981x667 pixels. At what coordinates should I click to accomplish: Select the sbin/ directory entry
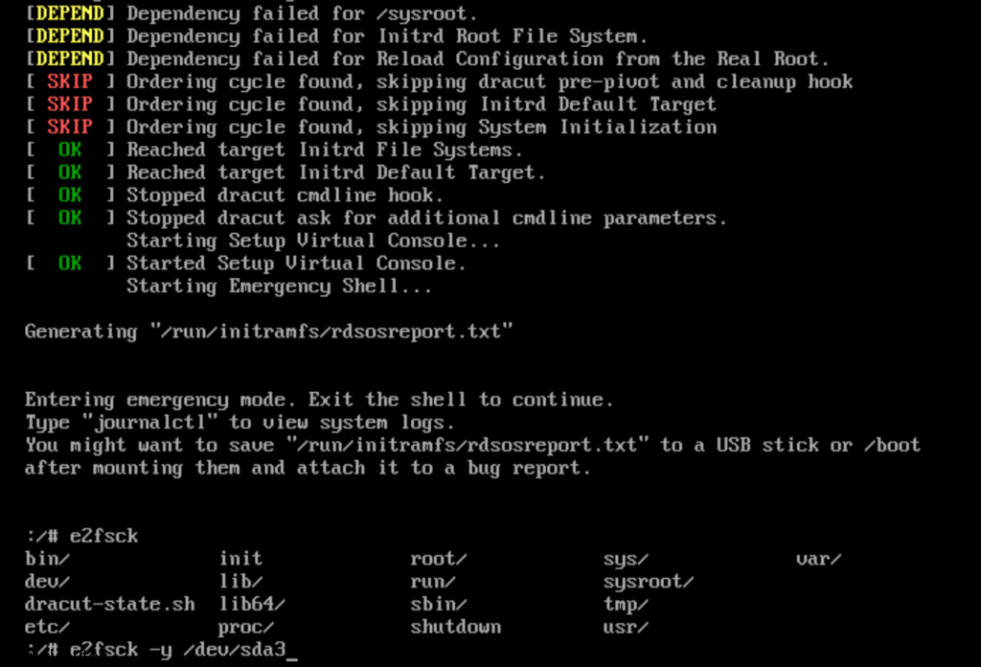(439, 604)
